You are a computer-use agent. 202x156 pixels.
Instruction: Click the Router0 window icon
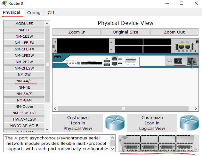[4, 3]
